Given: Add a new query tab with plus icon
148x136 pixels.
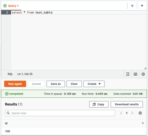Looking at the screenshot, I should point(132,6).
